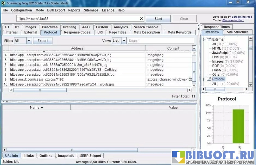Click the External folder icon in the Overview tree
The image size is (256, 165).
click(209, 39)
